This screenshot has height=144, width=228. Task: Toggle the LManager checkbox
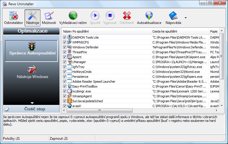64,62
